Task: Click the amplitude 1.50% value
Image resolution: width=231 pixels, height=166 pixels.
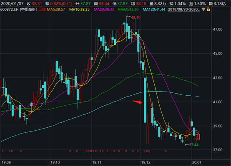Action: pos(200,3)
